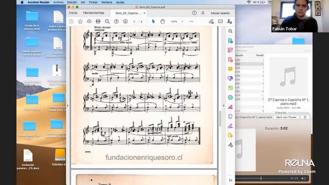Open the Archivo menu
329x185 pixels.
(58, 2)
